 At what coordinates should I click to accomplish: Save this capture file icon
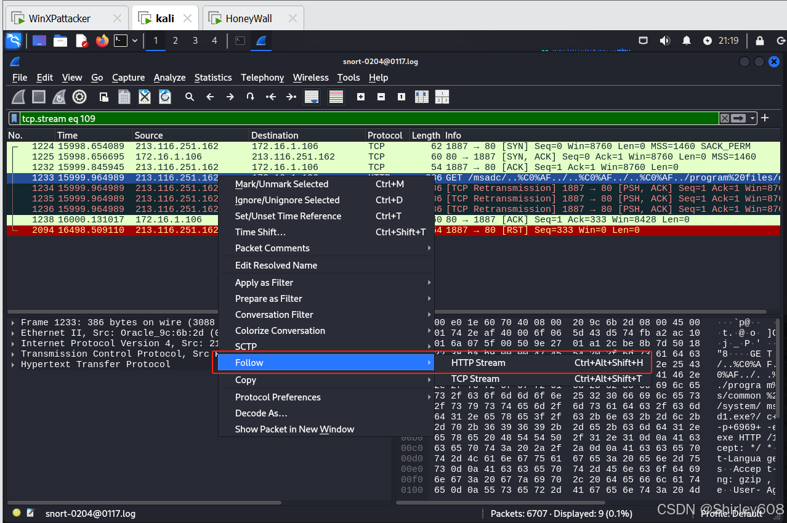(124, 97)
